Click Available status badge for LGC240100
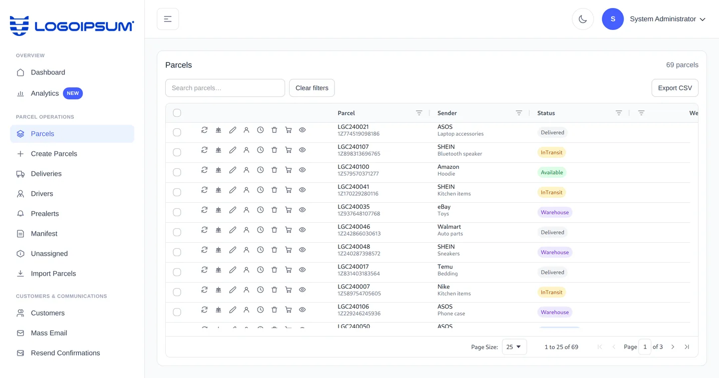This screenshot has height=378, width=719. click(552, 172)
